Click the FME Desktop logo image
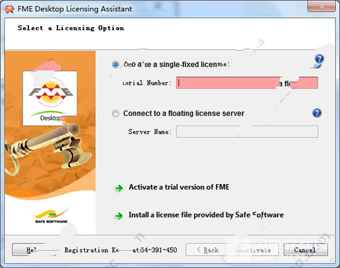340x268 pixels. click(50, 98)
